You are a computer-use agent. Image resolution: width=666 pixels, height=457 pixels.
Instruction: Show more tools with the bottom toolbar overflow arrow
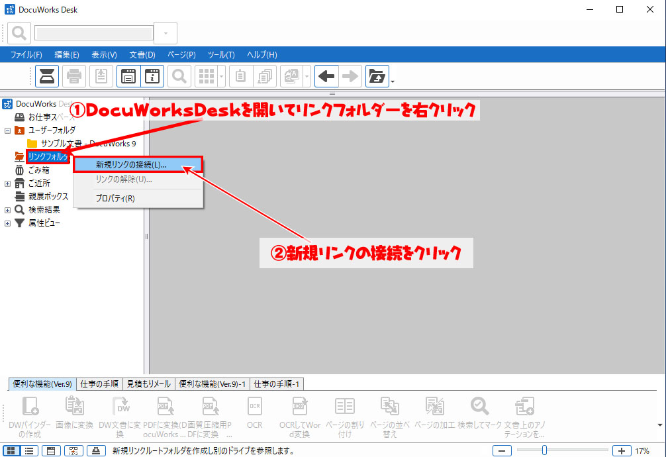point(659,425)
